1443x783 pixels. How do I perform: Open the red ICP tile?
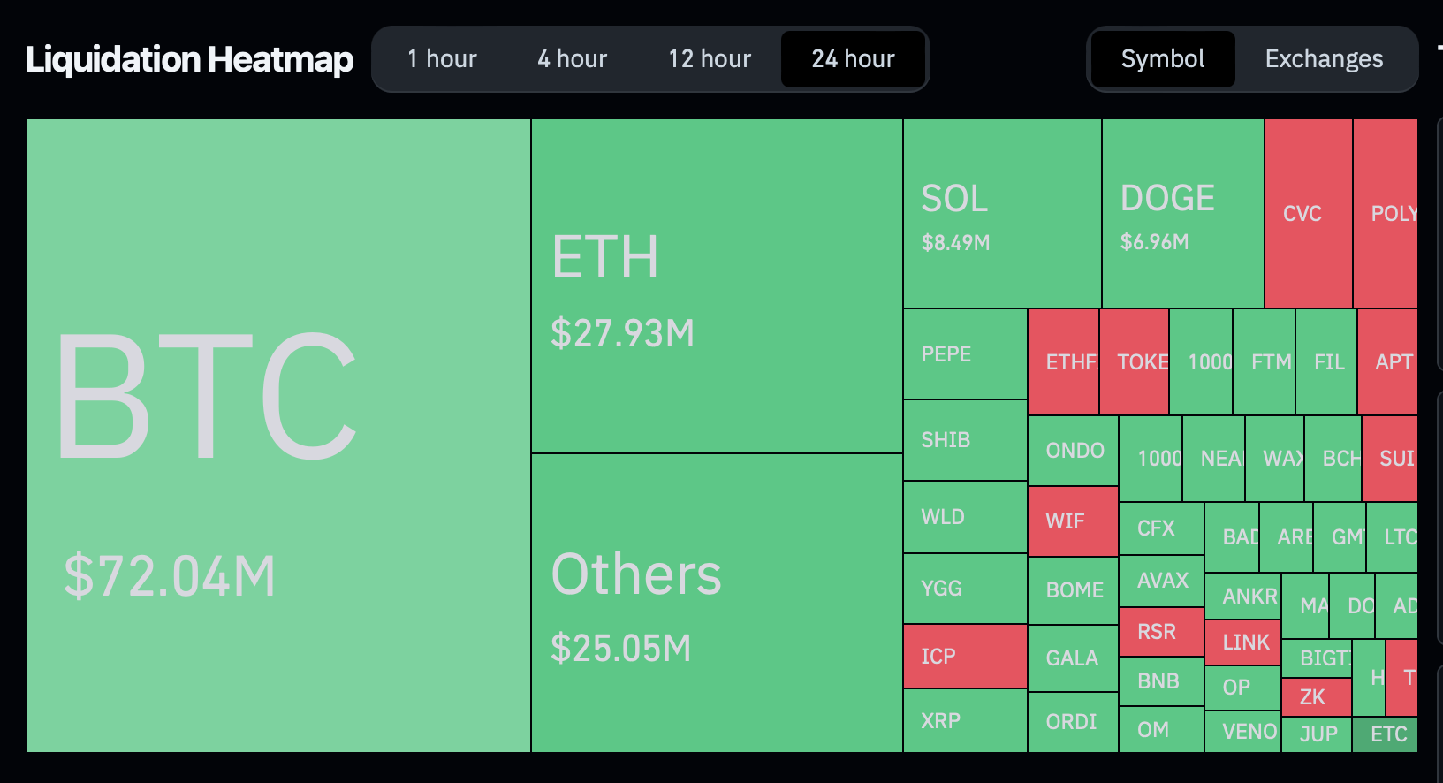click(965, 657)
